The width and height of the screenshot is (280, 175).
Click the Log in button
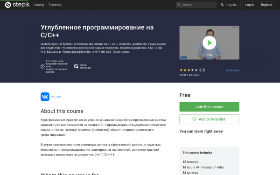coord(250,5)
